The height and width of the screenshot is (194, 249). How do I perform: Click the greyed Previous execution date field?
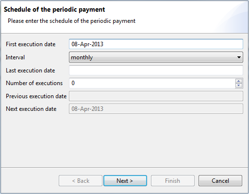[156, 96]
